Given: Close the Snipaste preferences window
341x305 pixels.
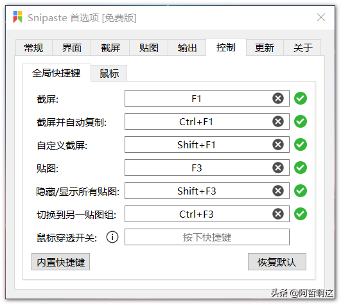Looking at the screenshot, I should pyautogui.click(x=321, y=17).
